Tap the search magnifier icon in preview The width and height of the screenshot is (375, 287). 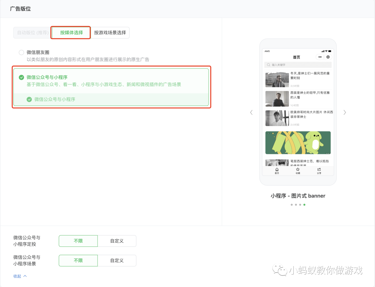tap(268, 65)
